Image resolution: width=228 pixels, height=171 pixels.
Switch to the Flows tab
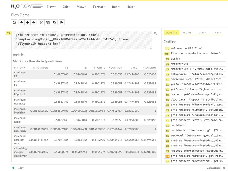click(187, 32)
